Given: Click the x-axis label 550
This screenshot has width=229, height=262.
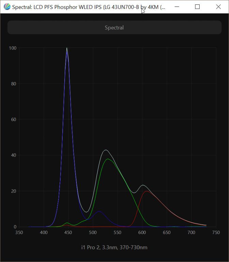Looking at the screenshot, I should [118, 232].
